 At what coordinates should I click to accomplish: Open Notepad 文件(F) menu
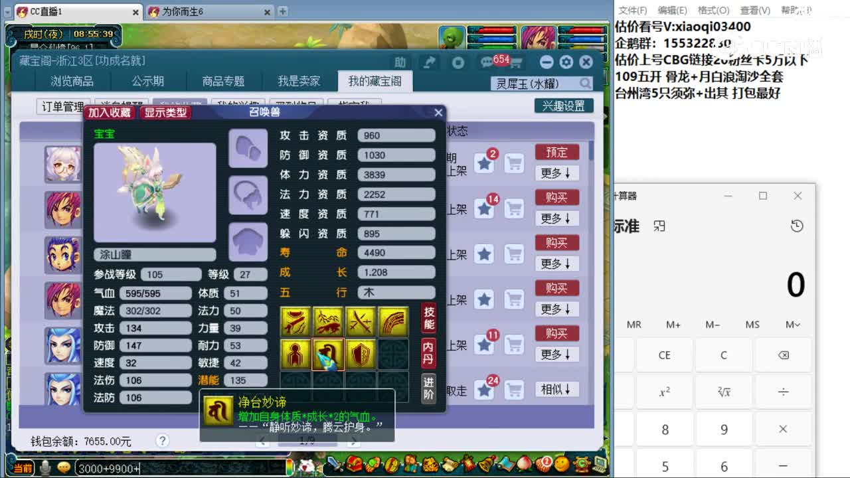tap(633, 10)
